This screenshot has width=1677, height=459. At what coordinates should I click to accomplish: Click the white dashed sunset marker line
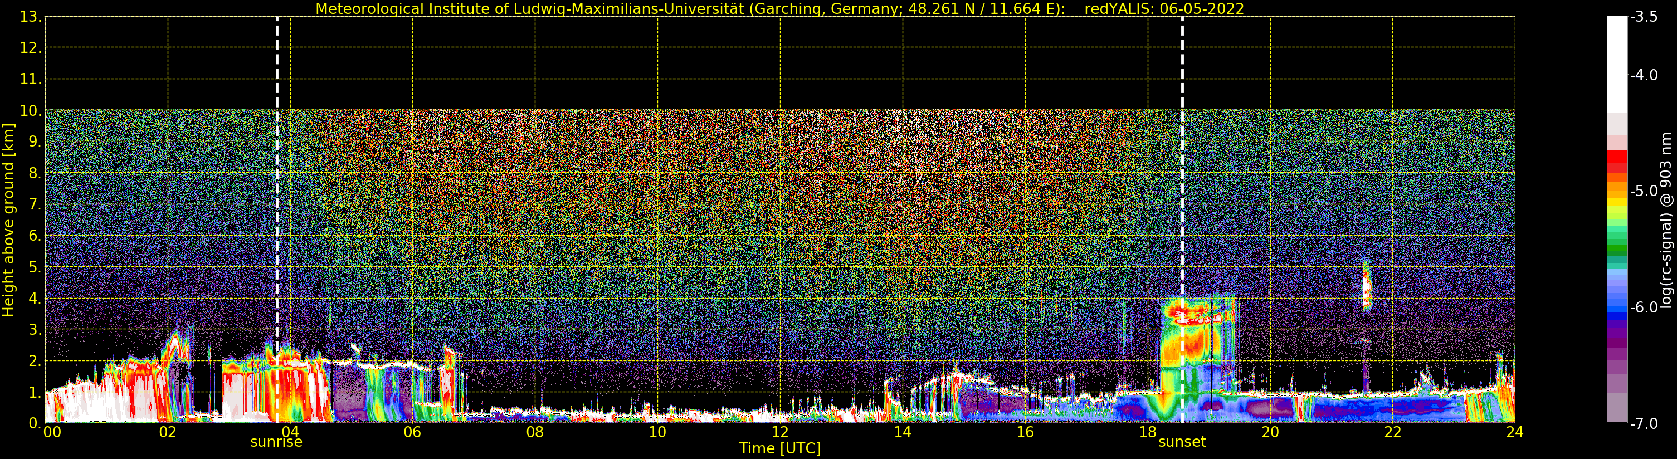tap(1182, 219)
